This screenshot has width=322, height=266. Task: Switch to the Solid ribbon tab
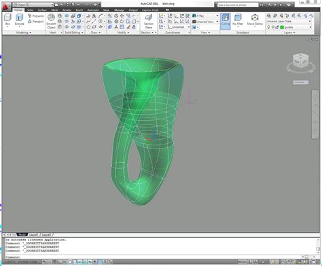point(30,10)
